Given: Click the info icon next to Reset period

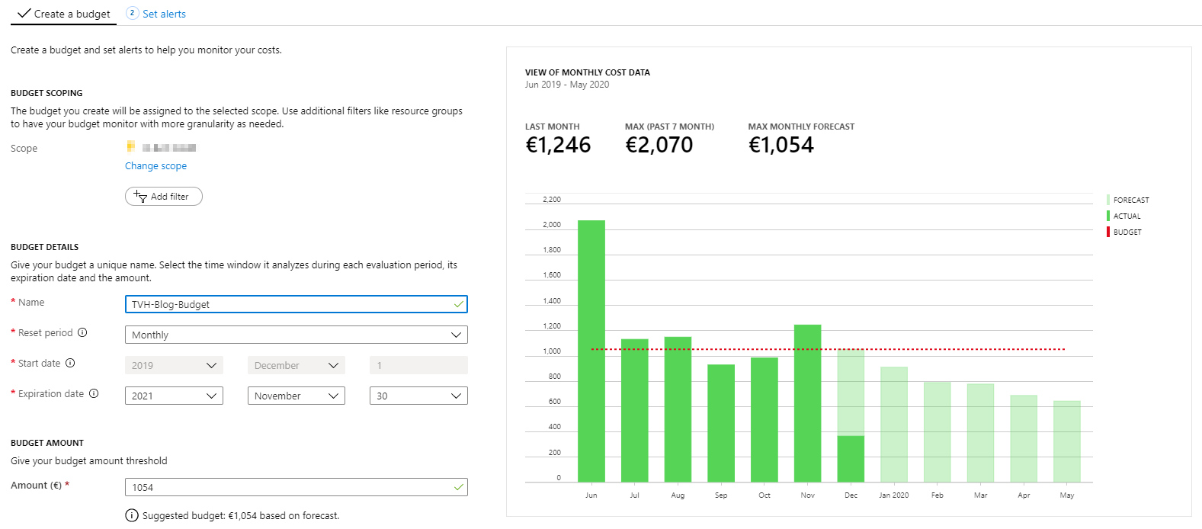Looking at the screenshot, I should (x=82, y=332).
